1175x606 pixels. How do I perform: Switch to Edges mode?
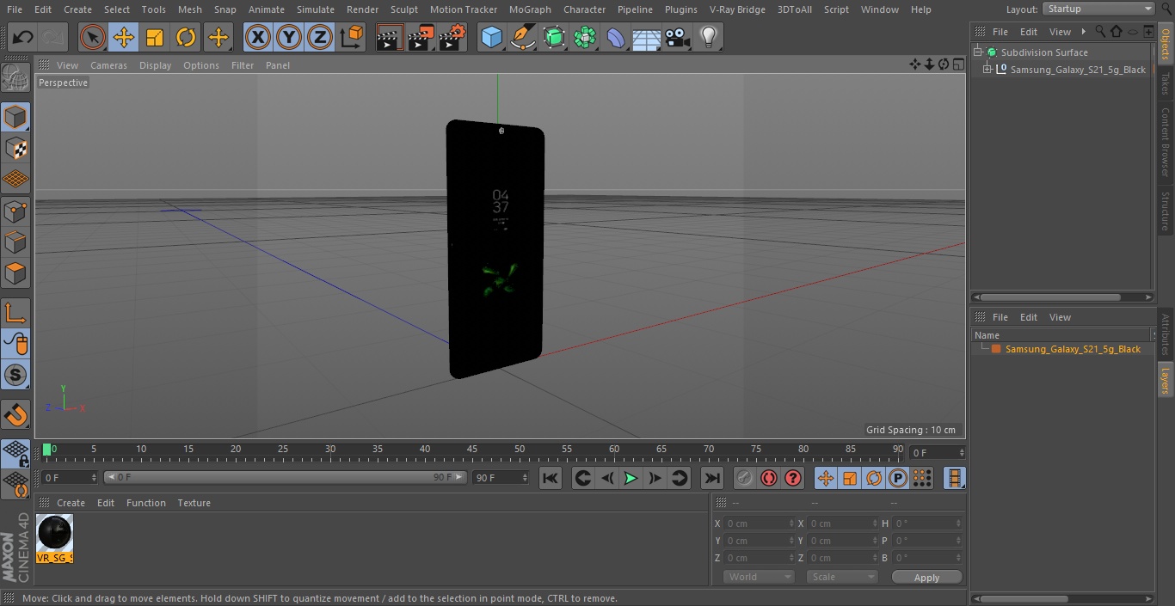(15, 242)
